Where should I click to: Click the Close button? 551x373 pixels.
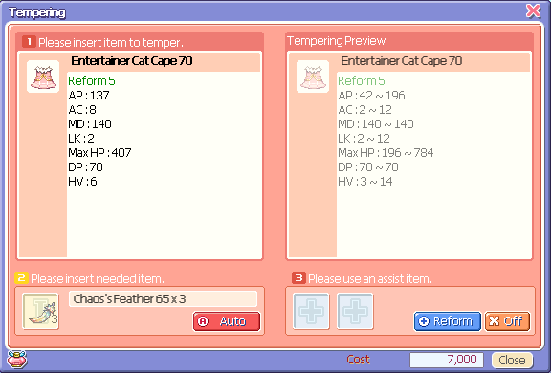(512, 360)
